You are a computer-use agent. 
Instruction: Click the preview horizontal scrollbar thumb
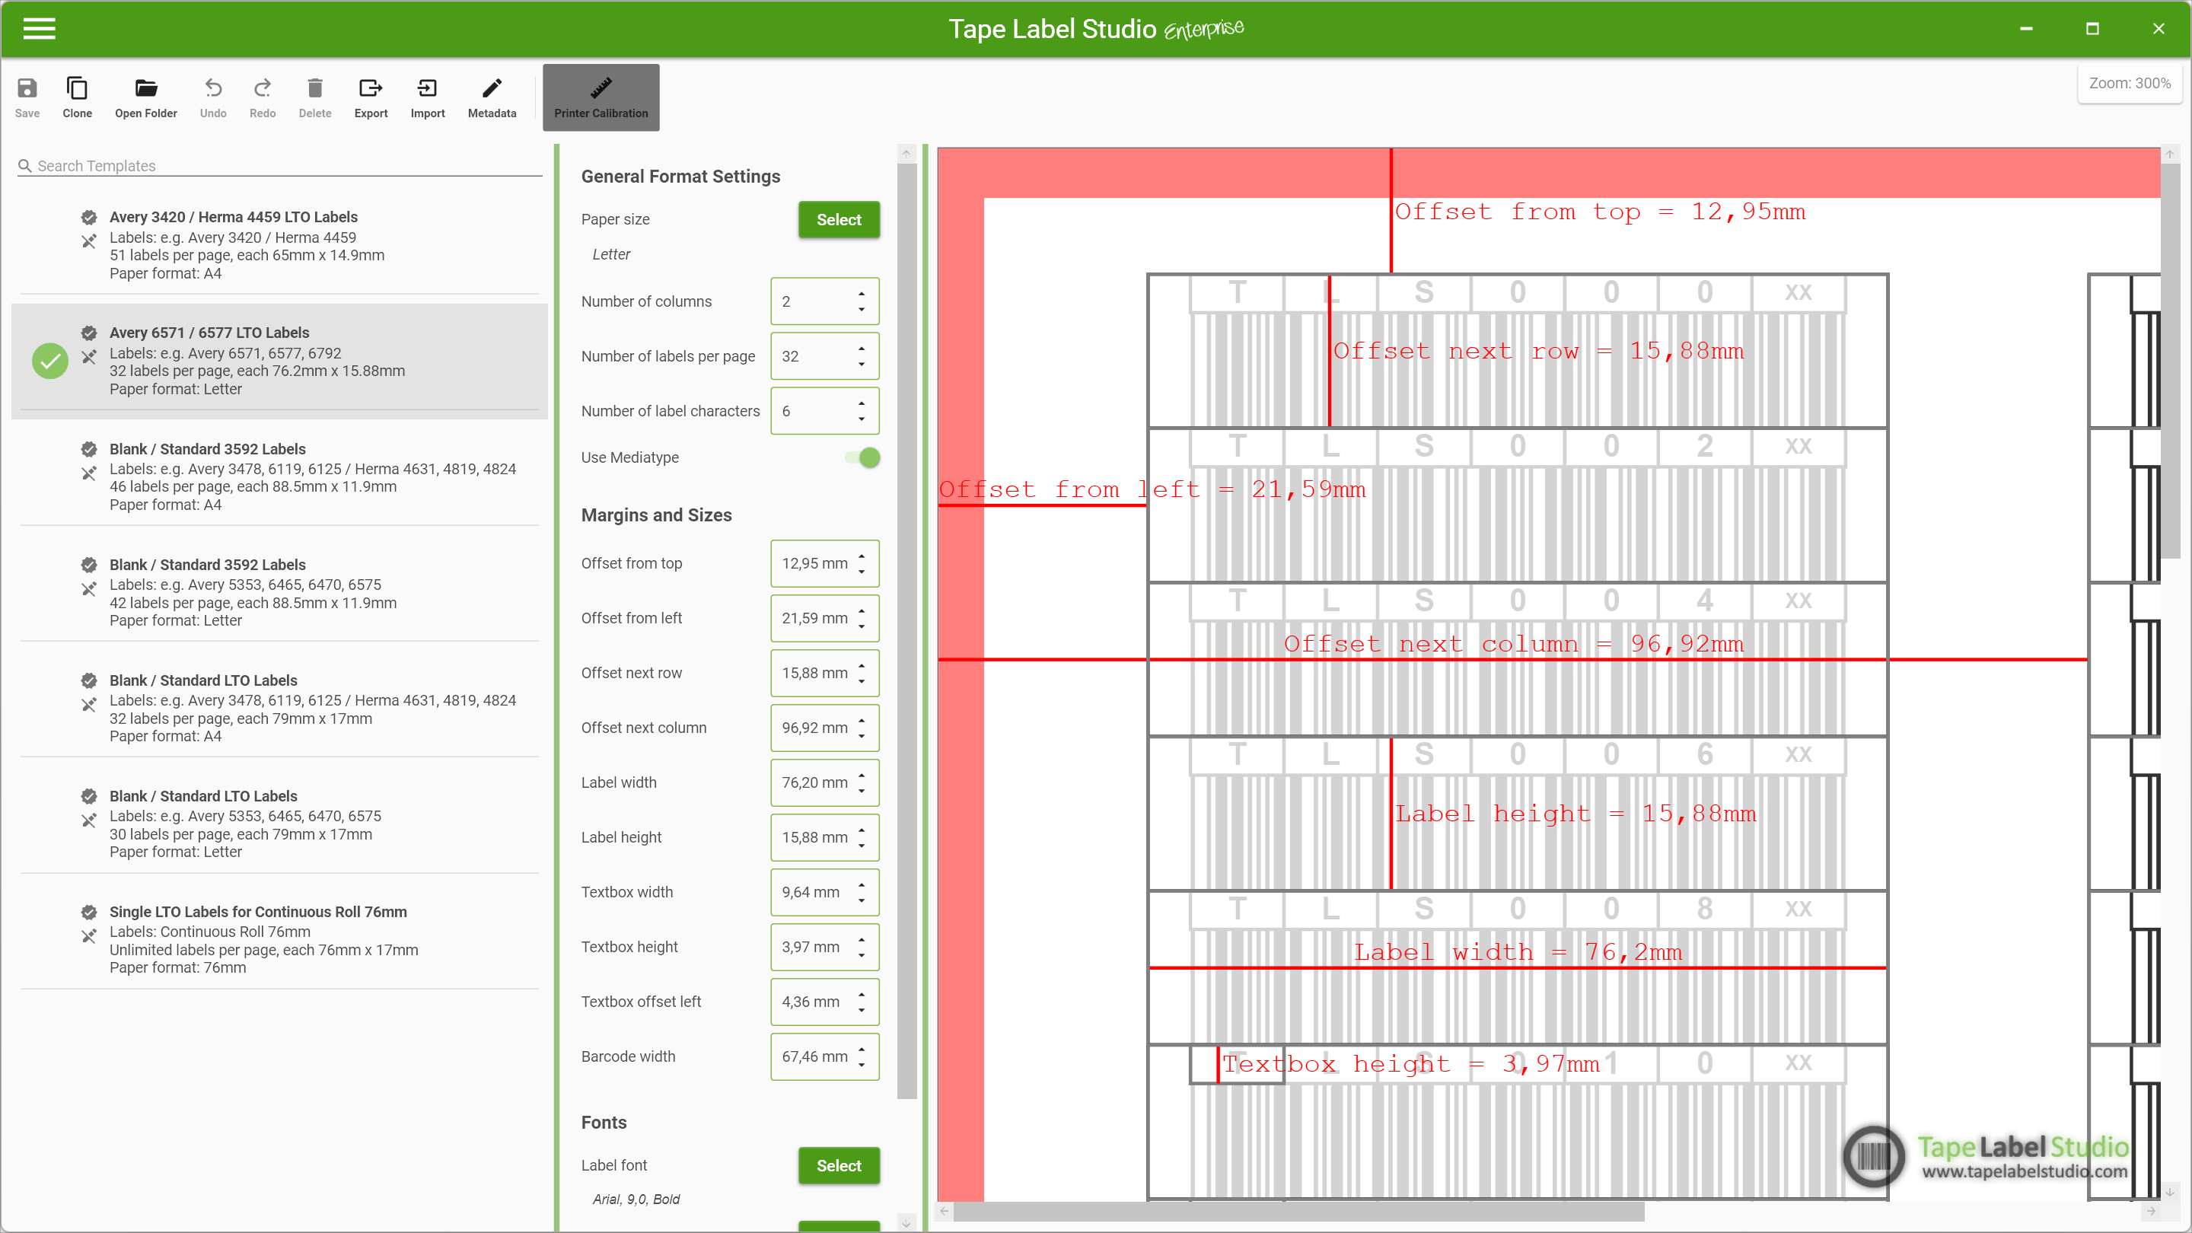(x=1298, y=1211)
